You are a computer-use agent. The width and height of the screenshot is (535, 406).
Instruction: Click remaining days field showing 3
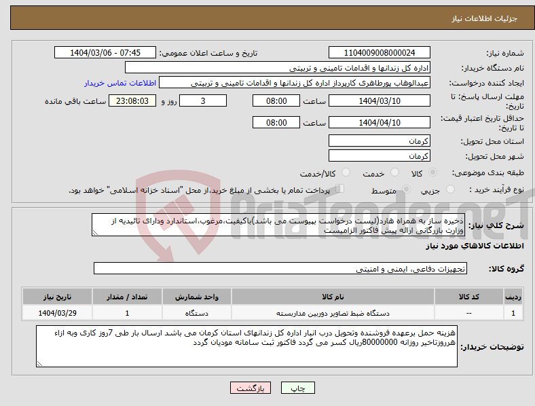[203, 100]
